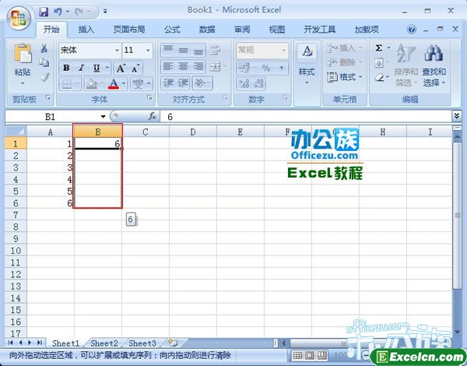This screenshot has height=366, width=467.
Task: Open text orientation options
Action: click(202, 83)
